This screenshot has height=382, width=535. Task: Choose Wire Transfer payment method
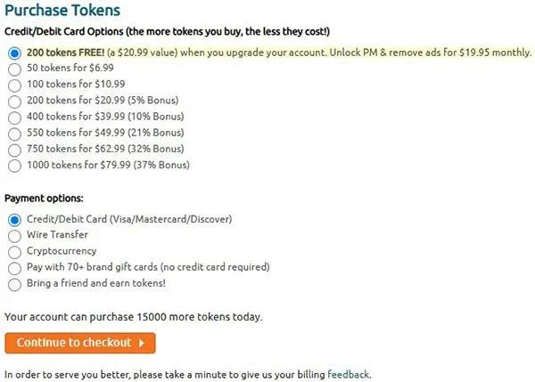tap(14, 236)
